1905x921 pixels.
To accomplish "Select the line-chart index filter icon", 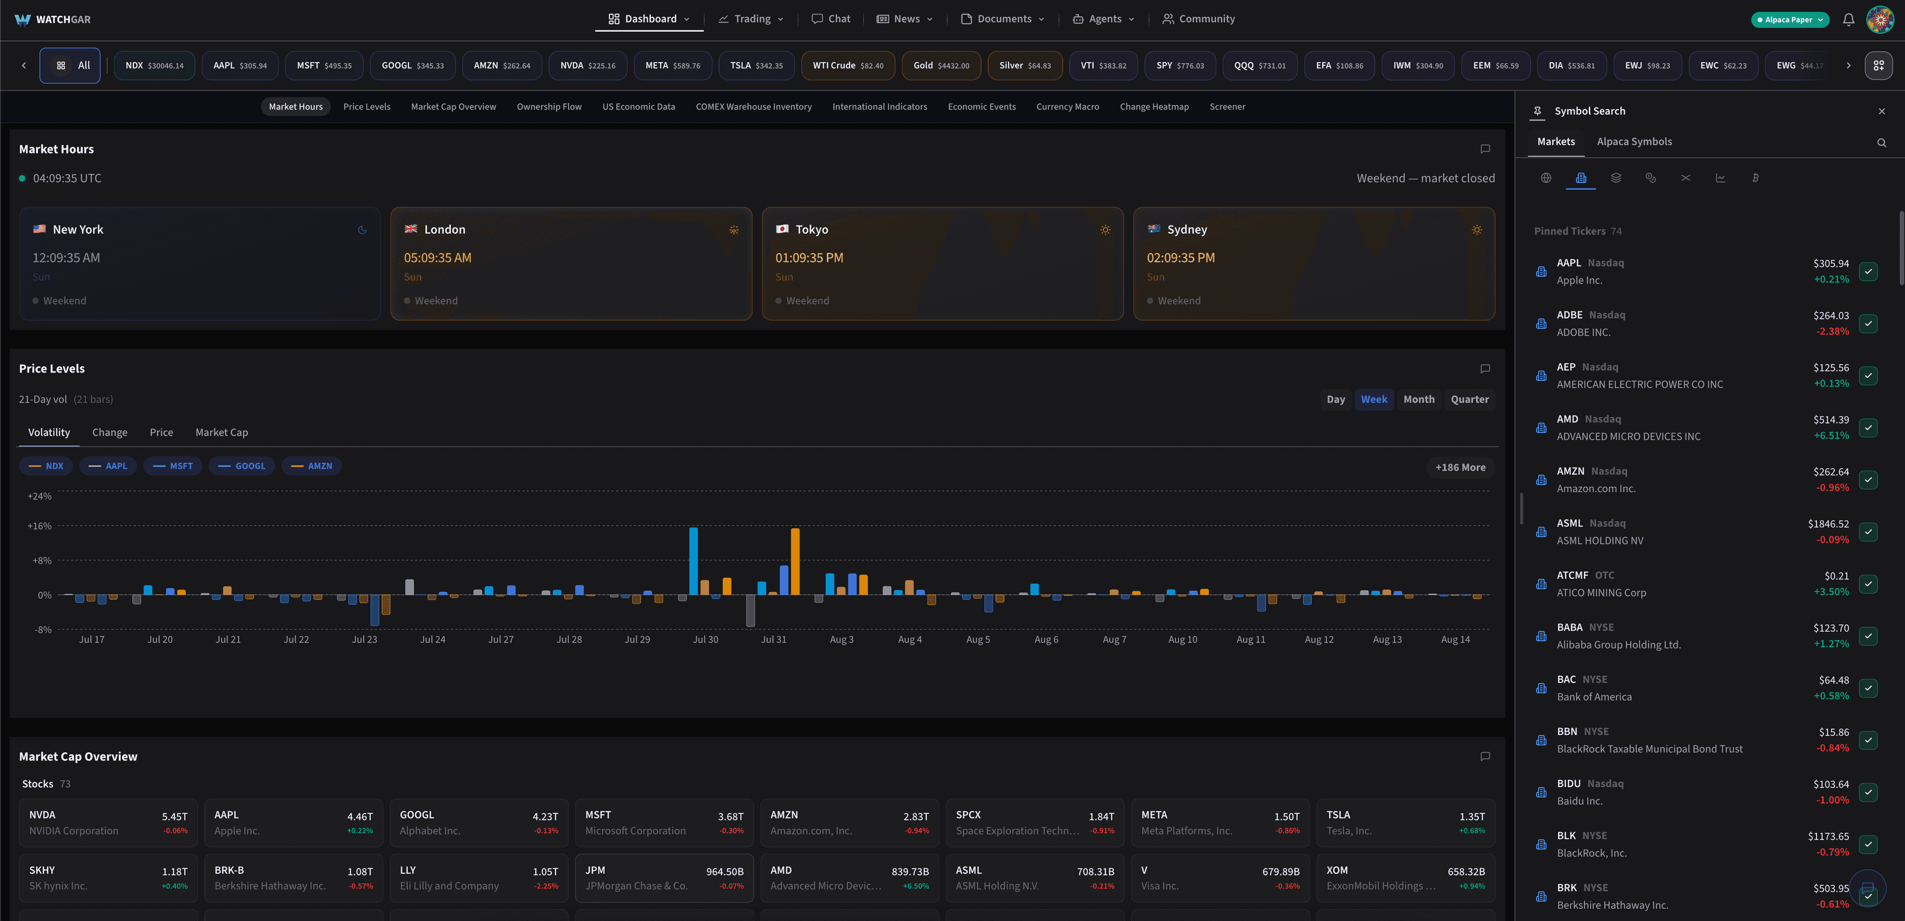I will (x=1720, y=178).
